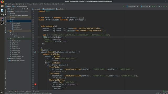Screen dimensions: 168x94
Task: Open the Navigate menu
Action: click(x=19, y=4)
